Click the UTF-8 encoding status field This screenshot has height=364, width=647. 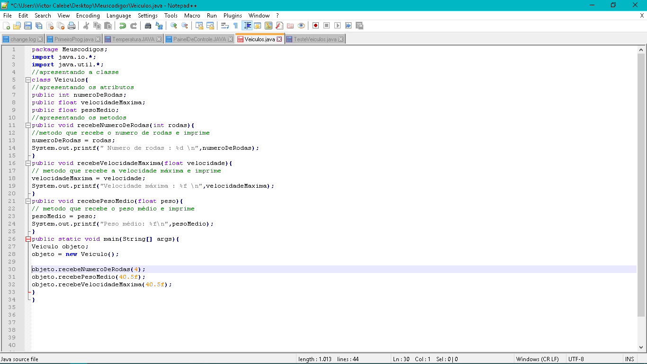point(576,359)
